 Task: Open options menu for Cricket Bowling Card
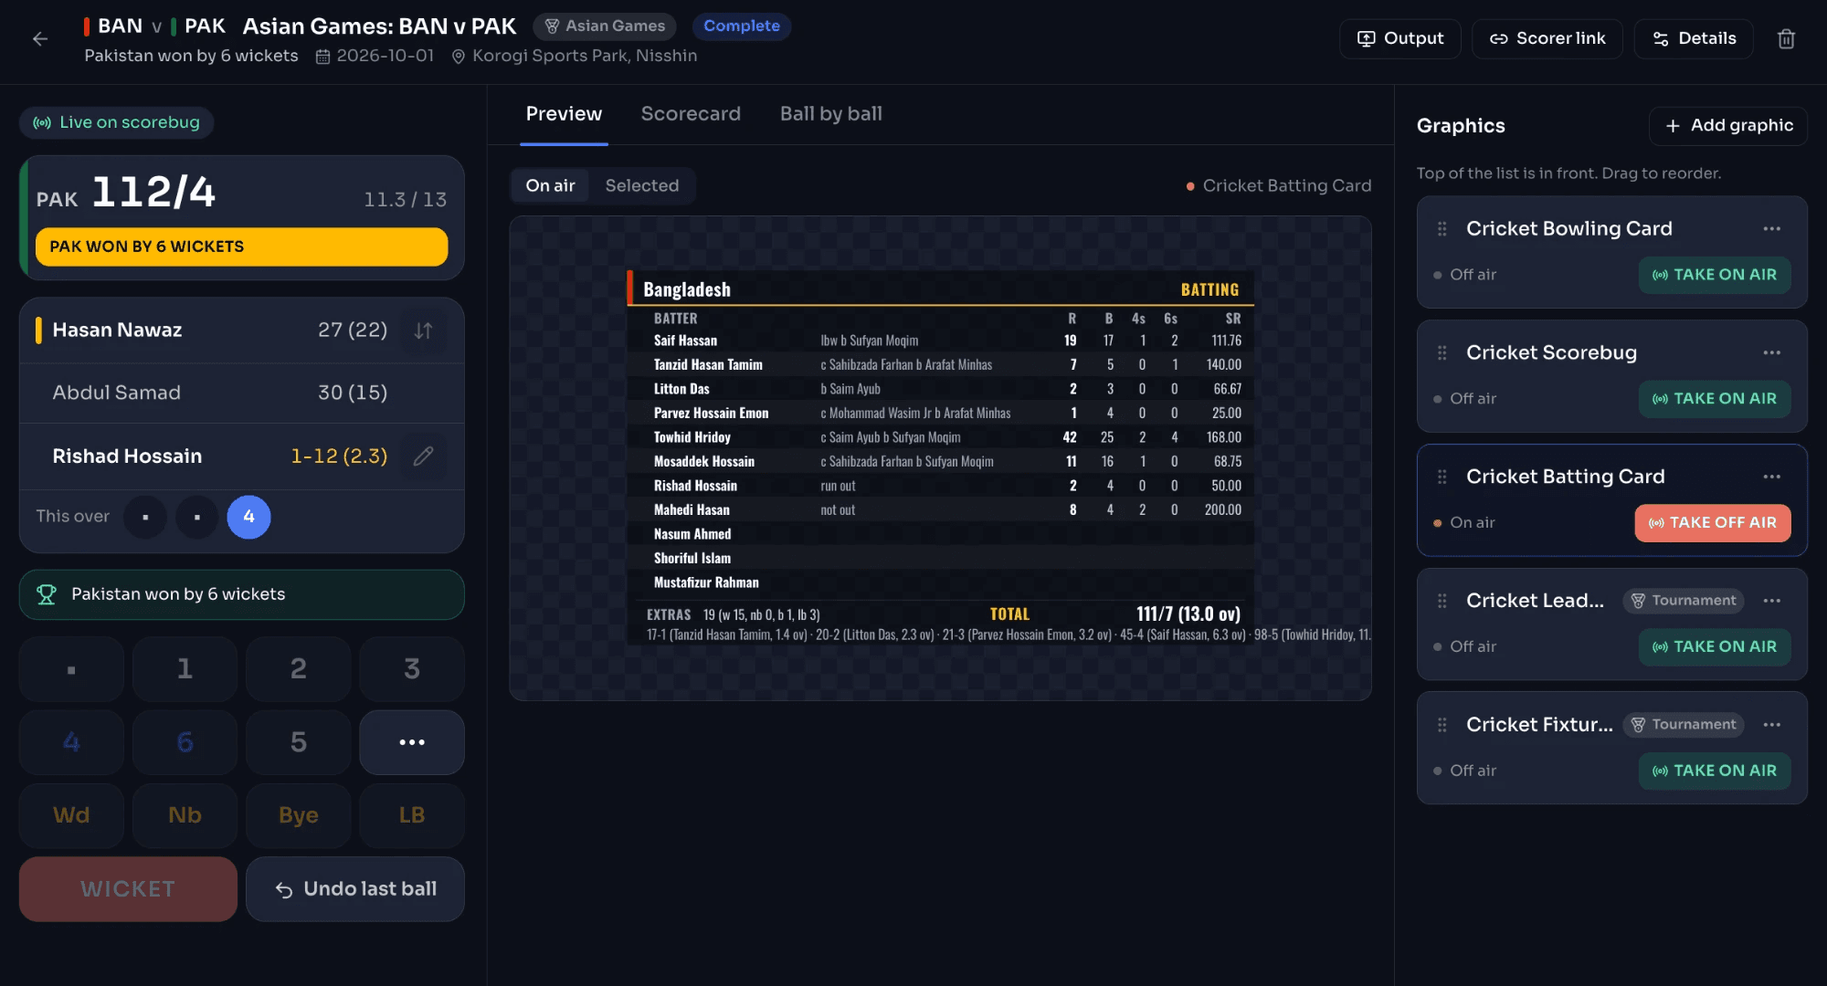(x=1772, y=229)
